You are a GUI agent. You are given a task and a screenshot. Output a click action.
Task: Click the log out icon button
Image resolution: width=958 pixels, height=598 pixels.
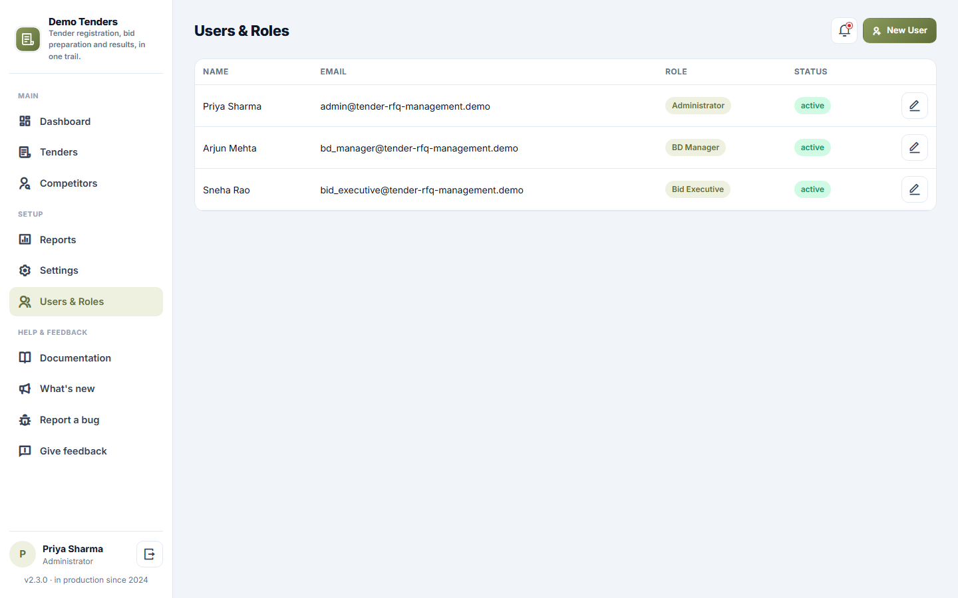click(150, 554)
